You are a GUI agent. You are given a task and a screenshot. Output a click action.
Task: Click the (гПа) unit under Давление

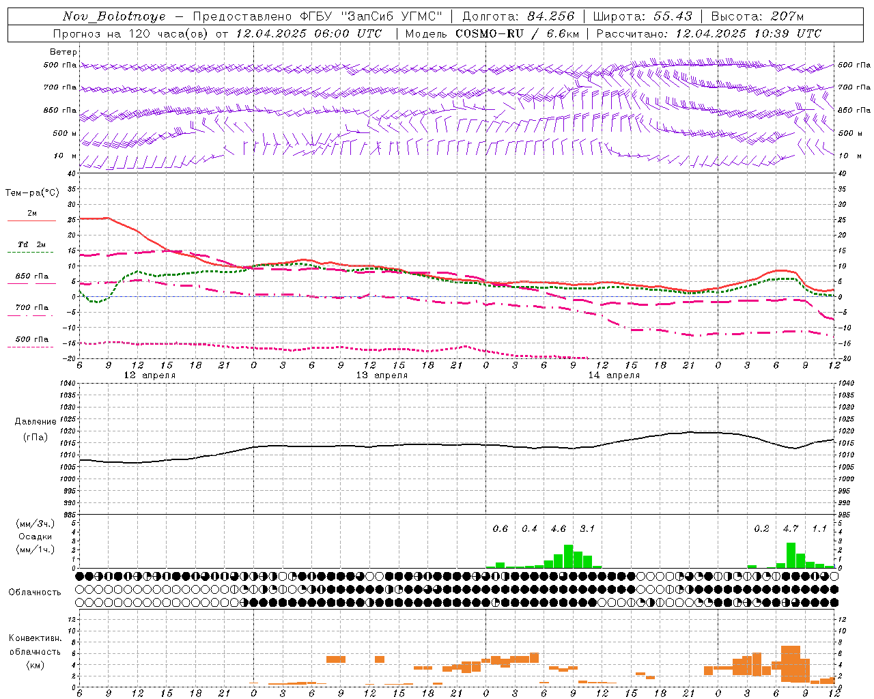(x=36, y=438)
